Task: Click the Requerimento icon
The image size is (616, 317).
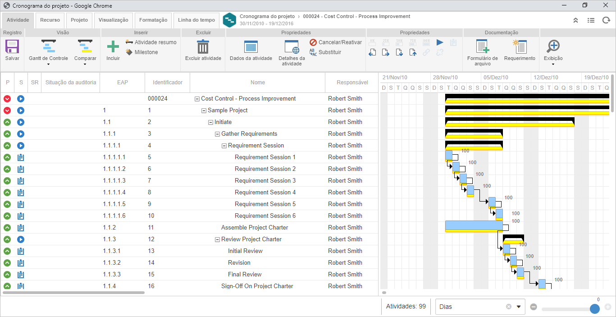Action: 520,46
